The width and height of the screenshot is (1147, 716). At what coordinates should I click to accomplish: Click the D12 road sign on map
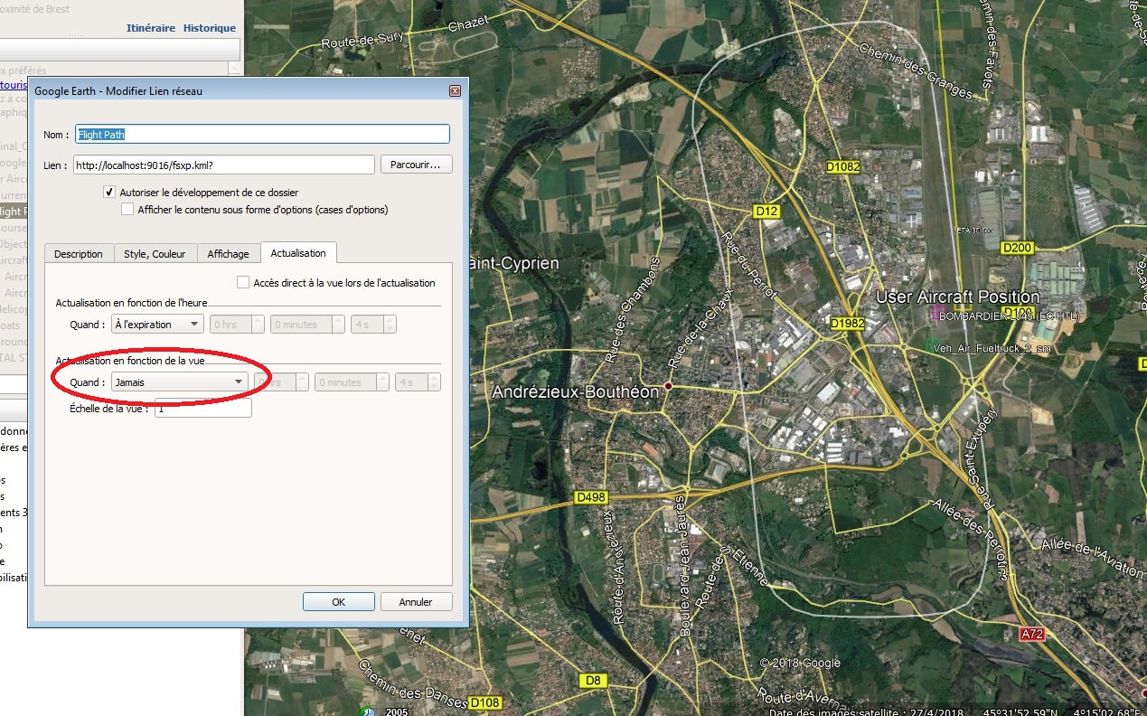tap(766, 211)
